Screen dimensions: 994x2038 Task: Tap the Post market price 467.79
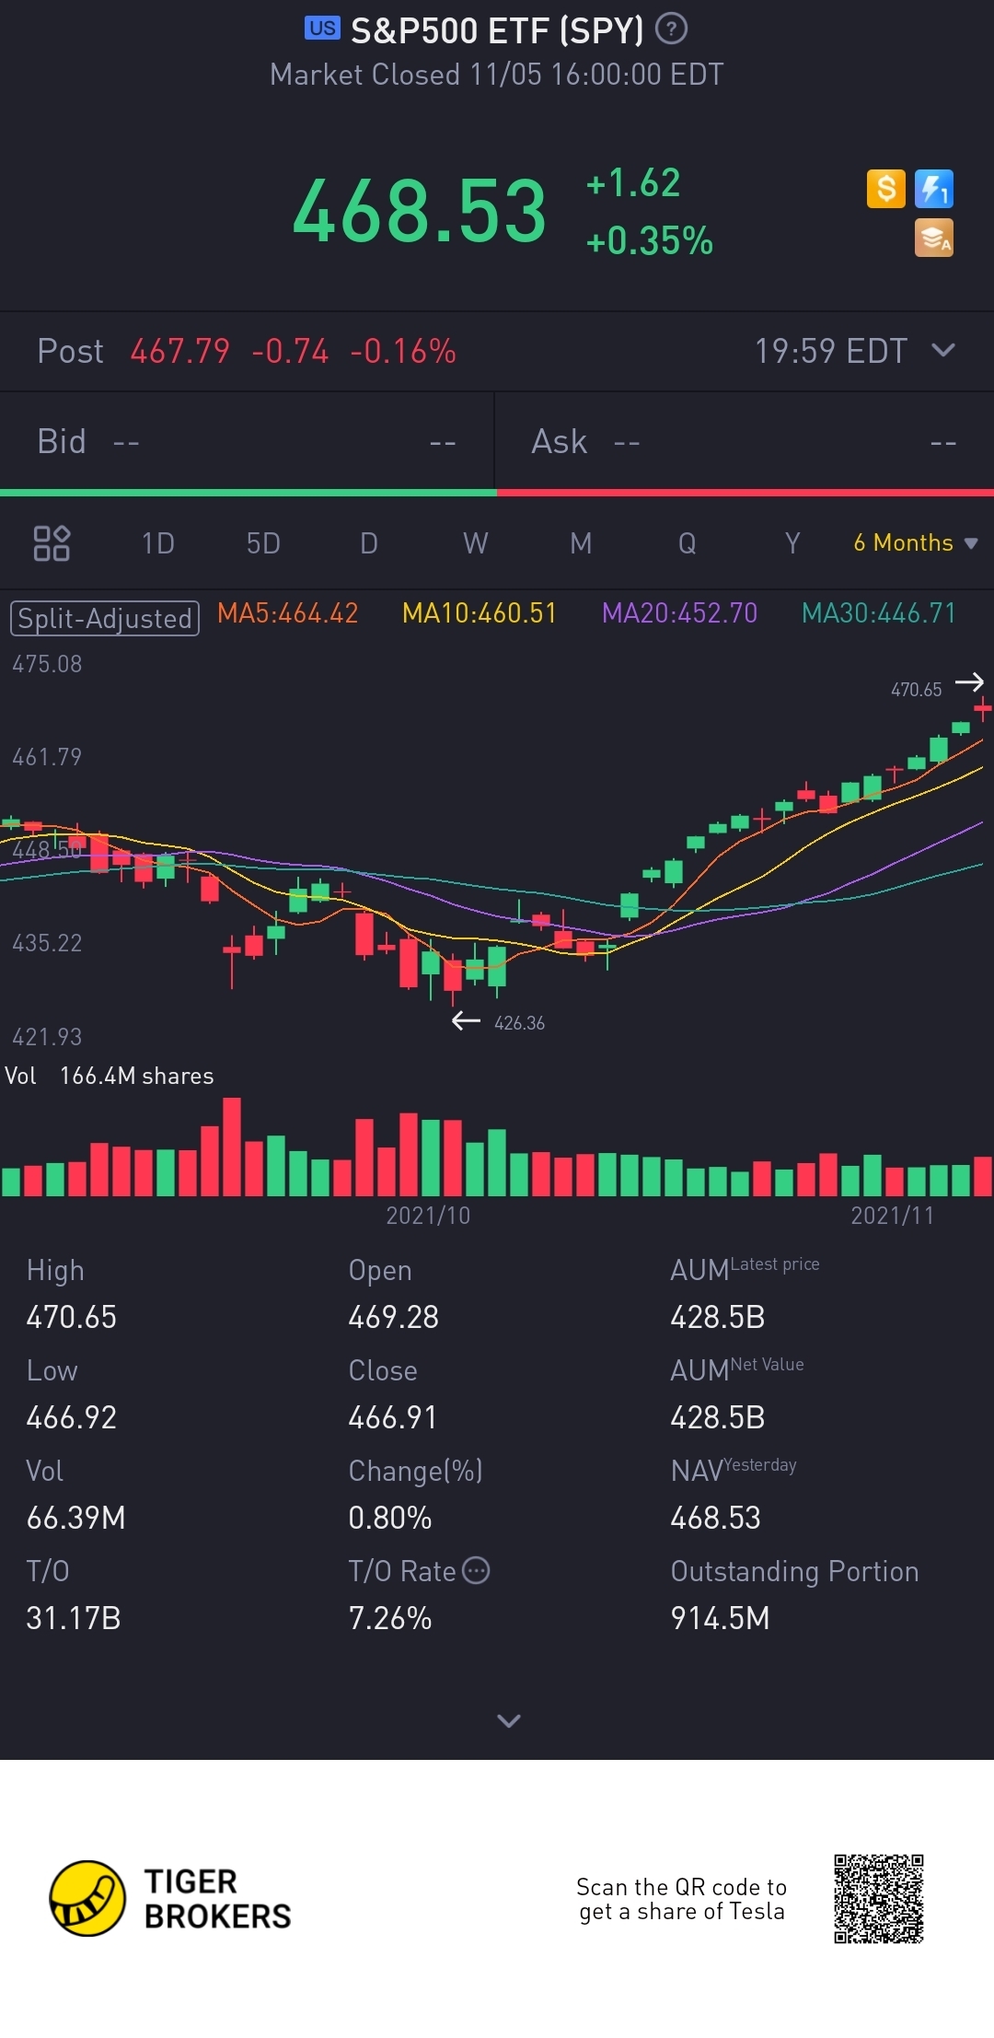[180, 351]
